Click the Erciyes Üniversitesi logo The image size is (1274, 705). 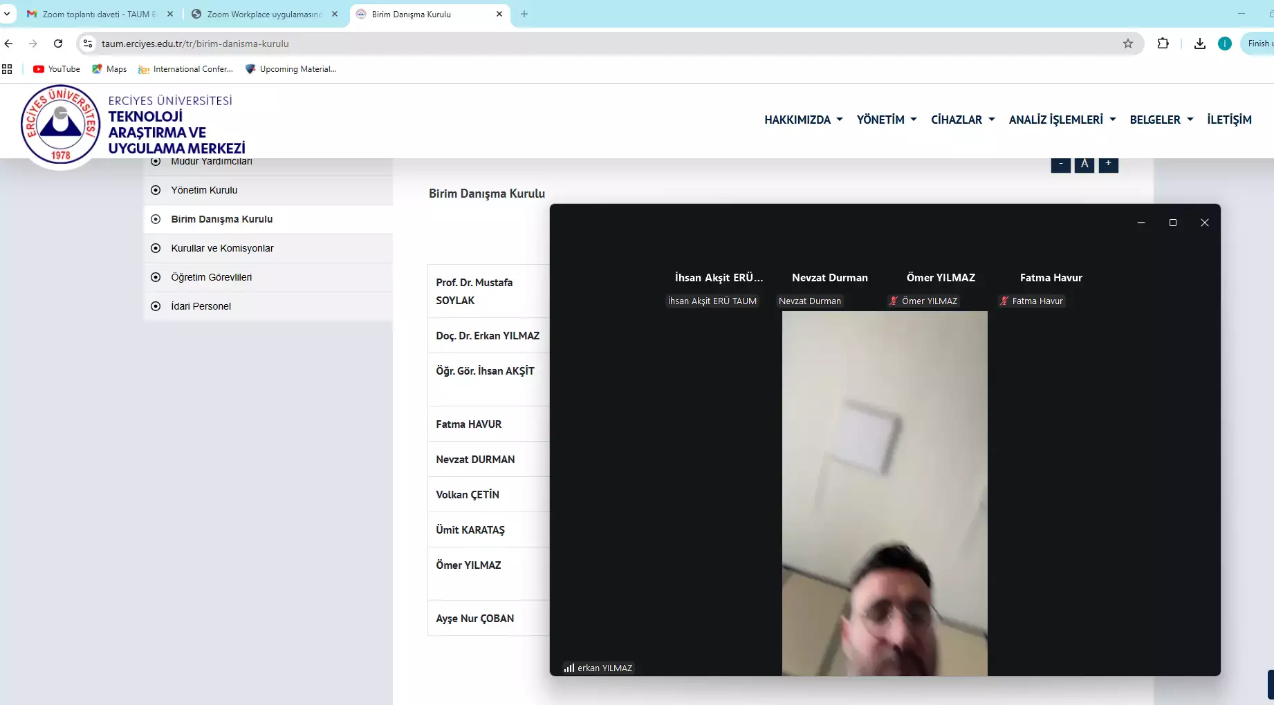[x=61, y=125]
